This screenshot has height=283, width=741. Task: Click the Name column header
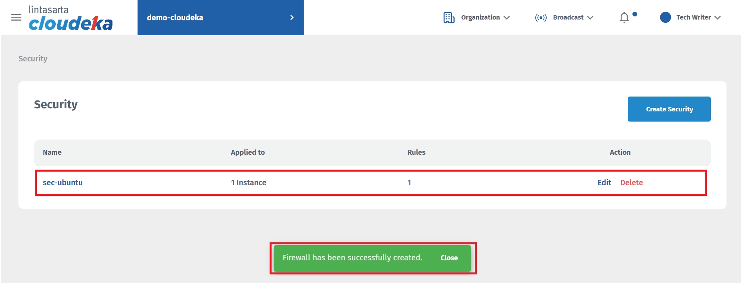pos(52,152)
